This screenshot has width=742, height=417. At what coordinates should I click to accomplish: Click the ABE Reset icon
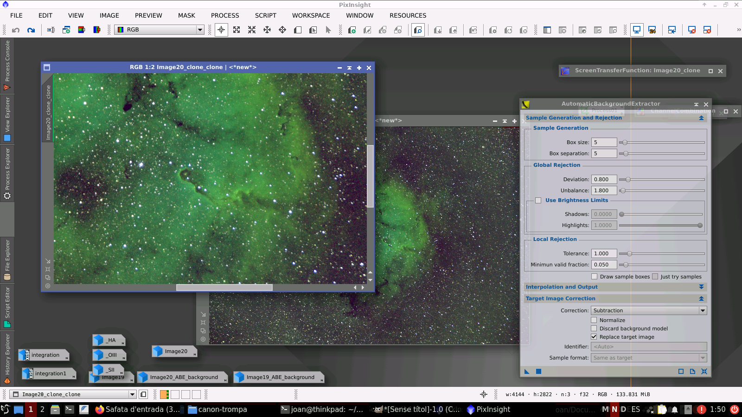[x=704, y=371]
